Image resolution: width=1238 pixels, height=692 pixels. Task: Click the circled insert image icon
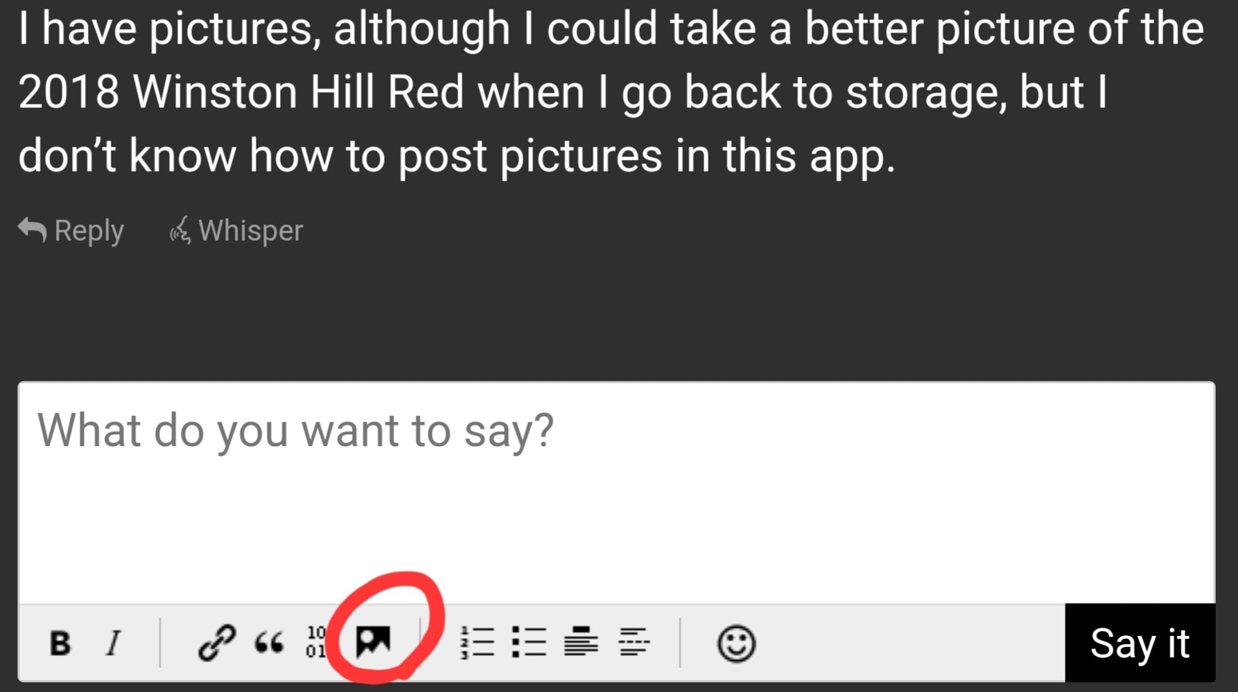[373, 641]
